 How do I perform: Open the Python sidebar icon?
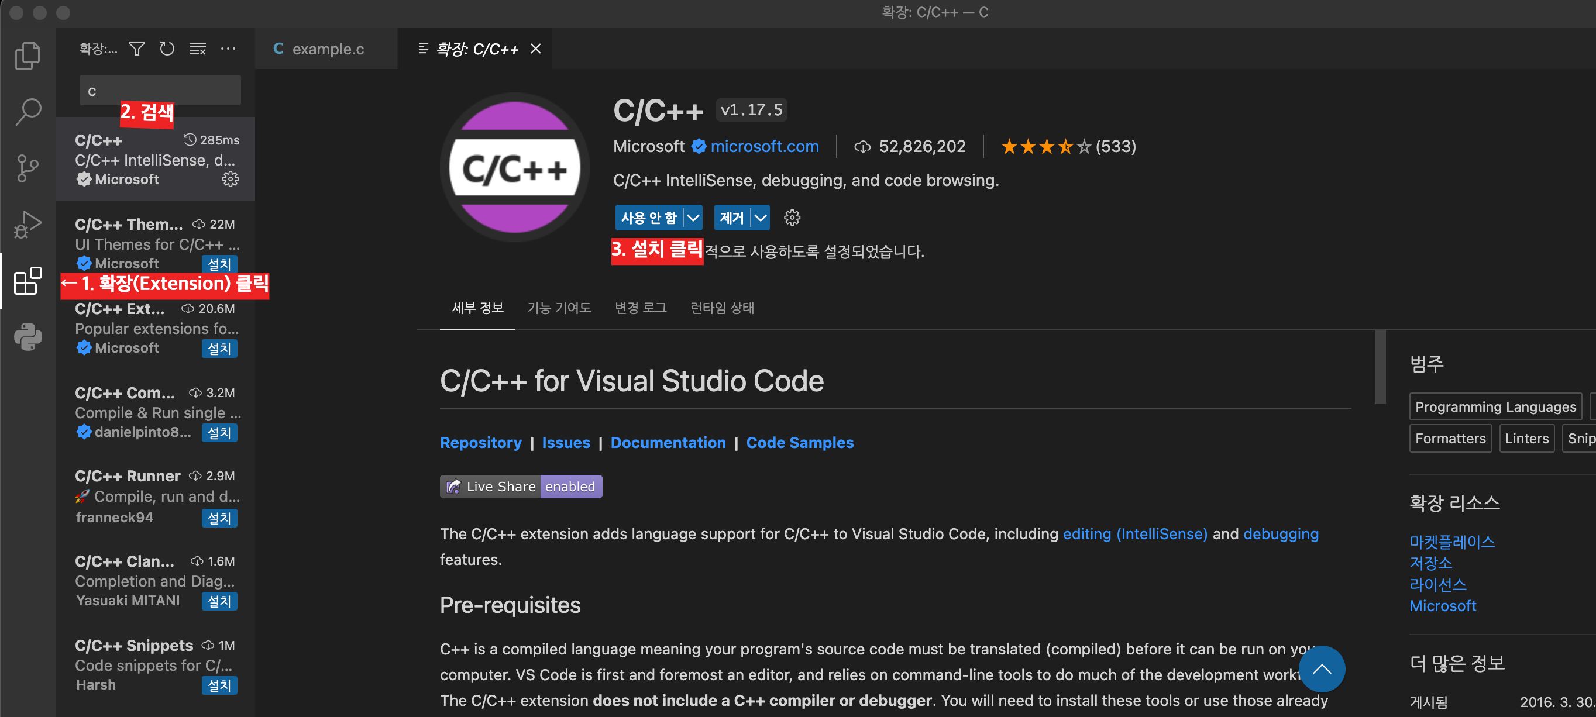coord(27,337)
